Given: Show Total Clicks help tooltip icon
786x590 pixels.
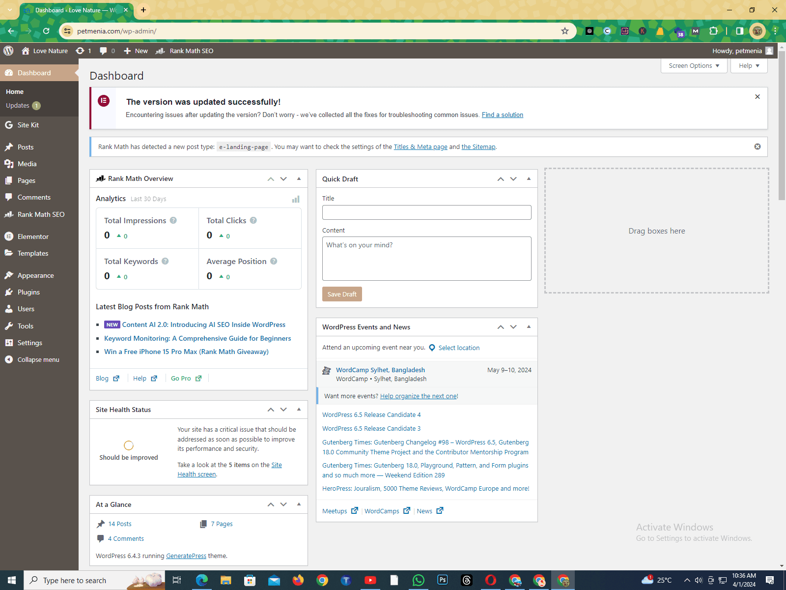Looking at the screenshot, I should [253, 220].
